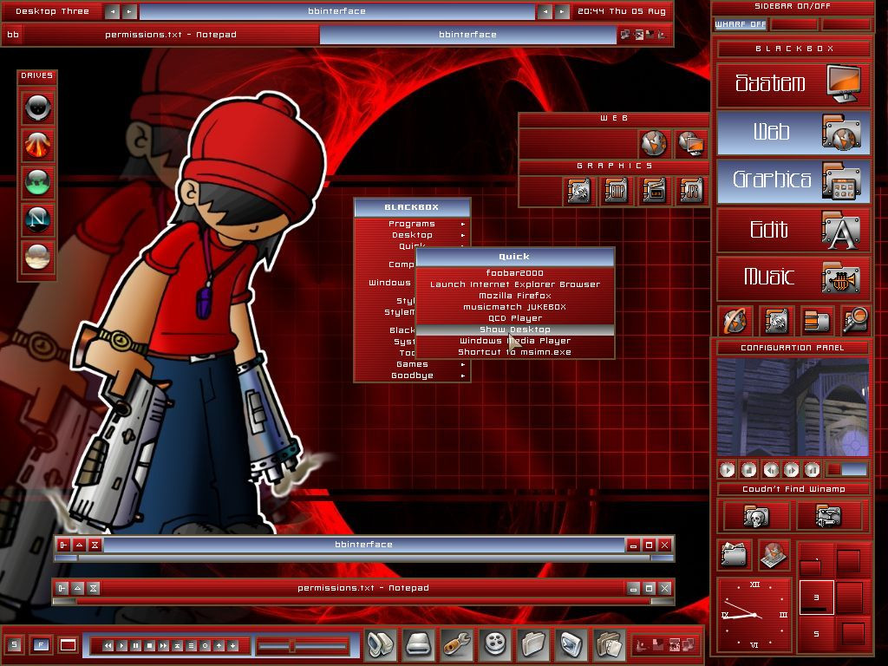The image size is (888, 666).
Task: Click the volume slider in bottom bar
Action: tap(303, 645)
